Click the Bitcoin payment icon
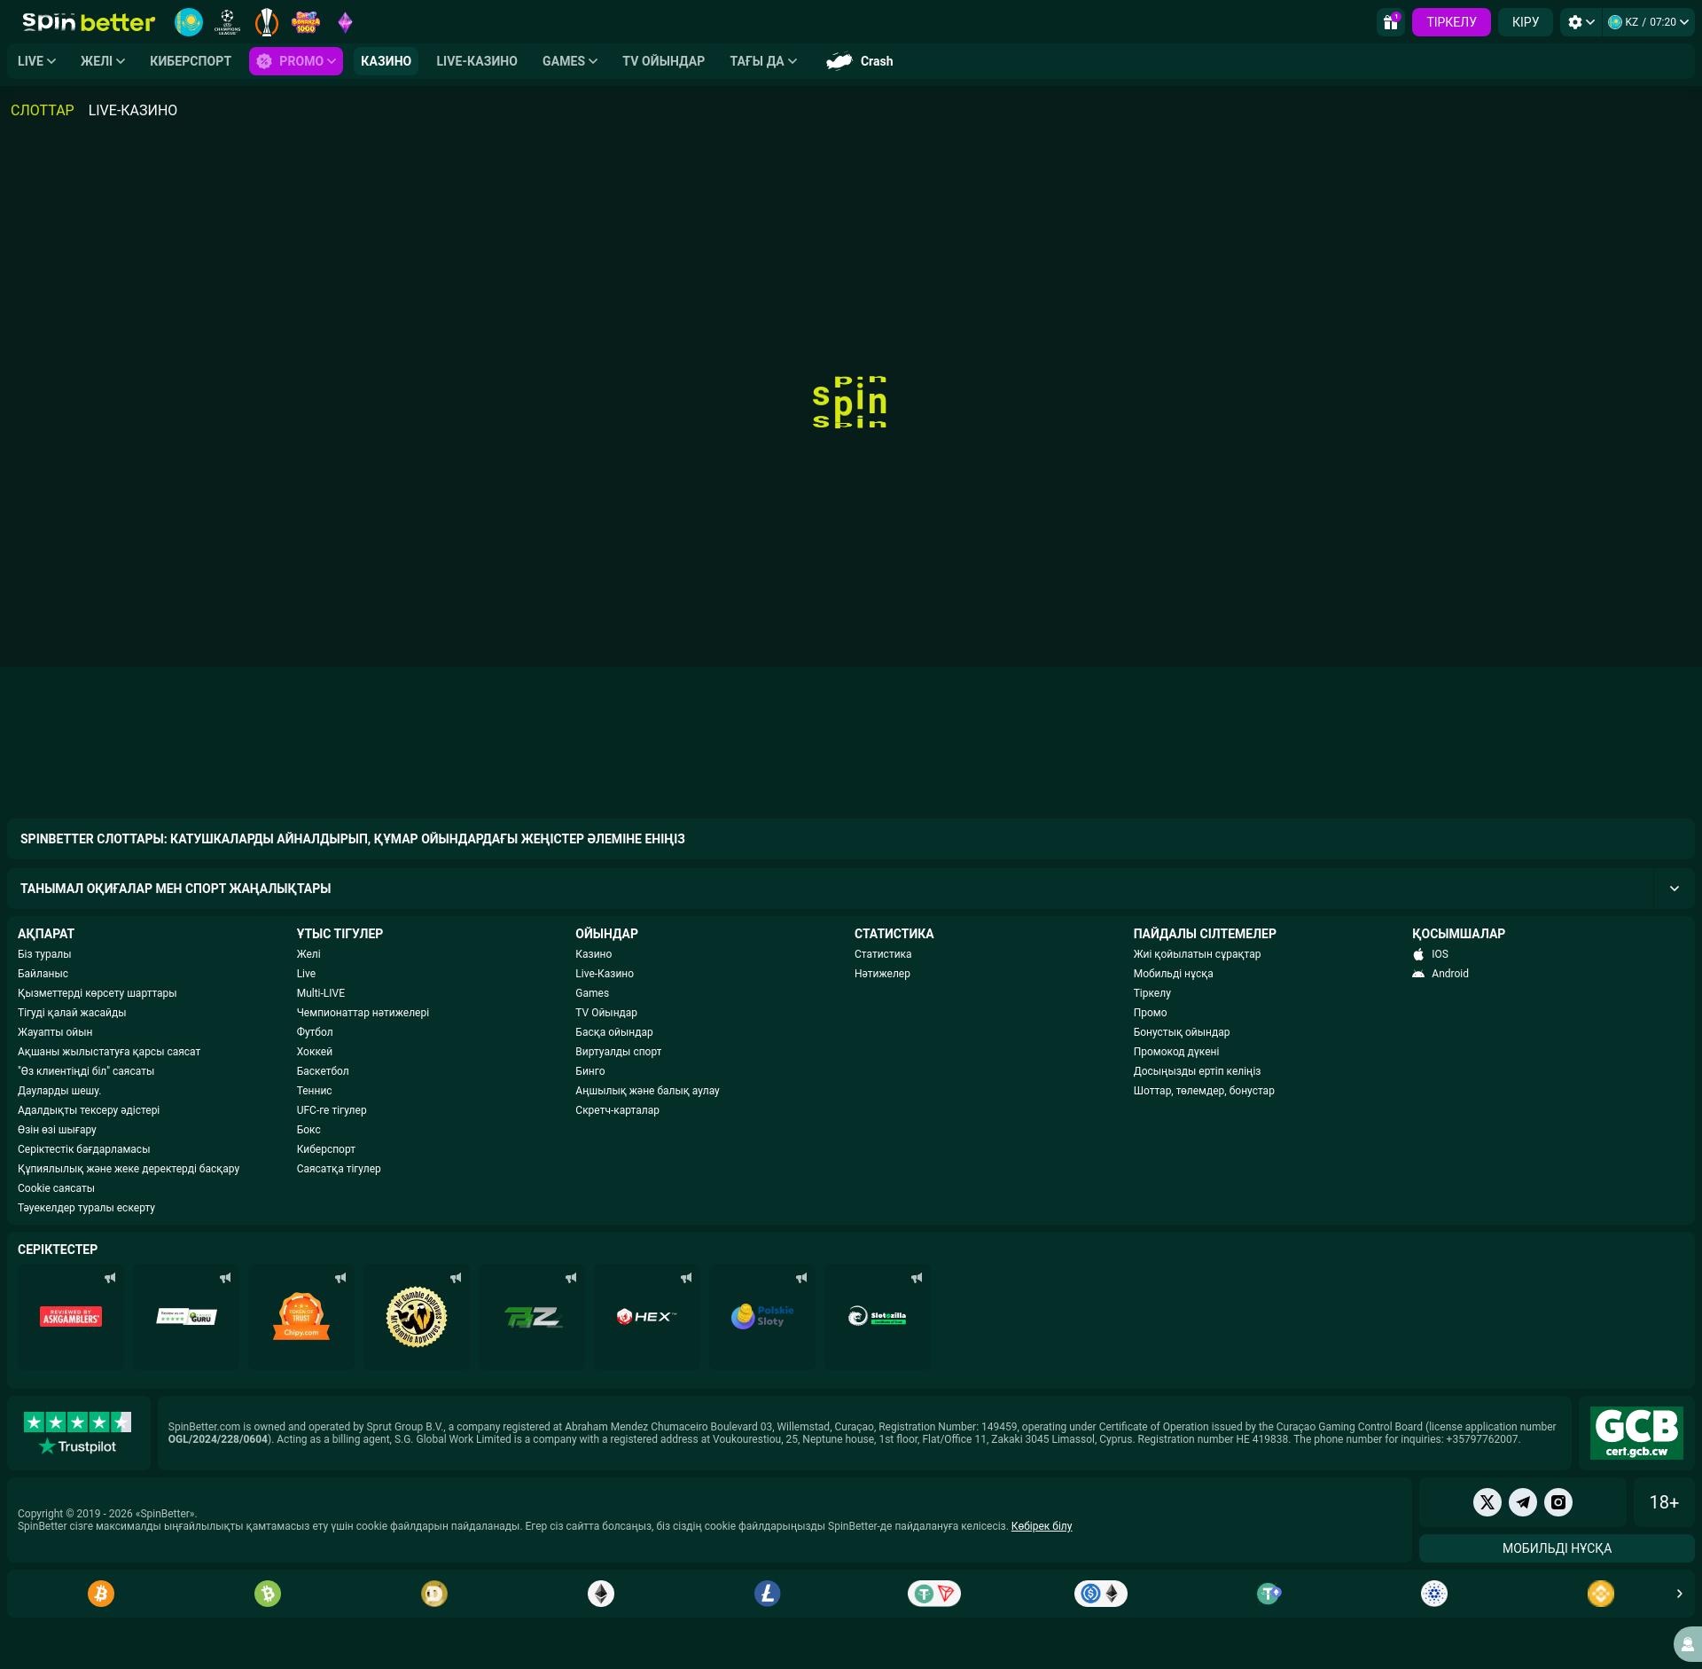 (101, 1594)
